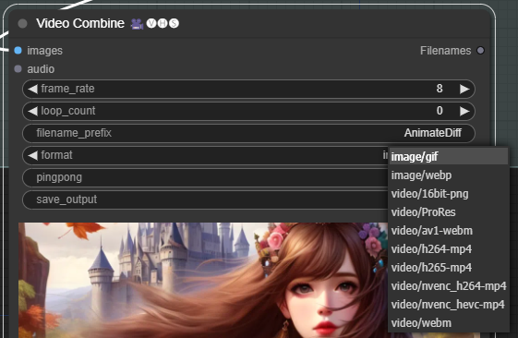Increase frame_rate with right arrow
Screen dimensions: 518x338
pyautogui.click(x=464, y=89)
